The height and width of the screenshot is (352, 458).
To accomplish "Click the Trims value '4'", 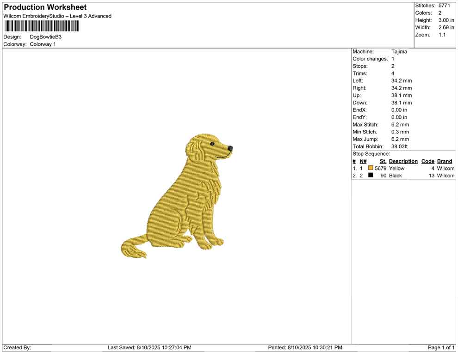I will (x=393, y=73).
